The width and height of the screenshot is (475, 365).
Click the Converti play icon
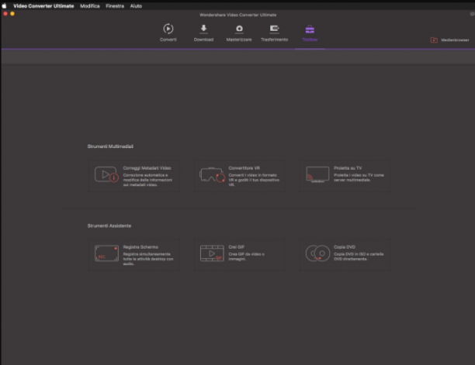168,29
